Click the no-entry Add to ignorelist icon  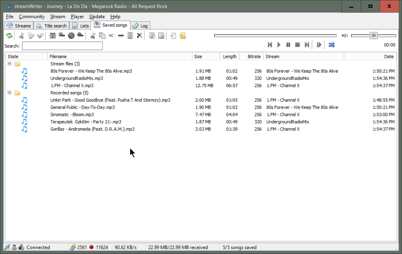pos(71,35)
